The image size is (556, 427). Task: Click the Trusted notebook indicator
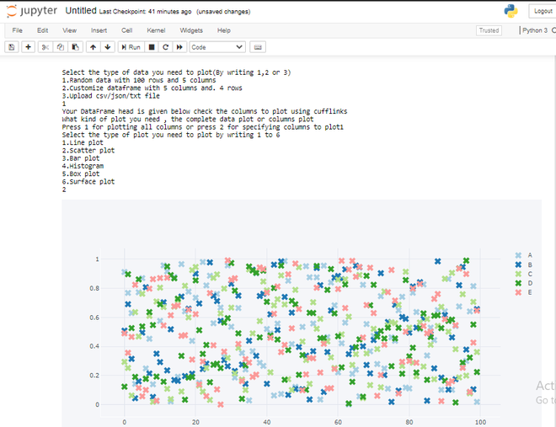click(489, 30)
